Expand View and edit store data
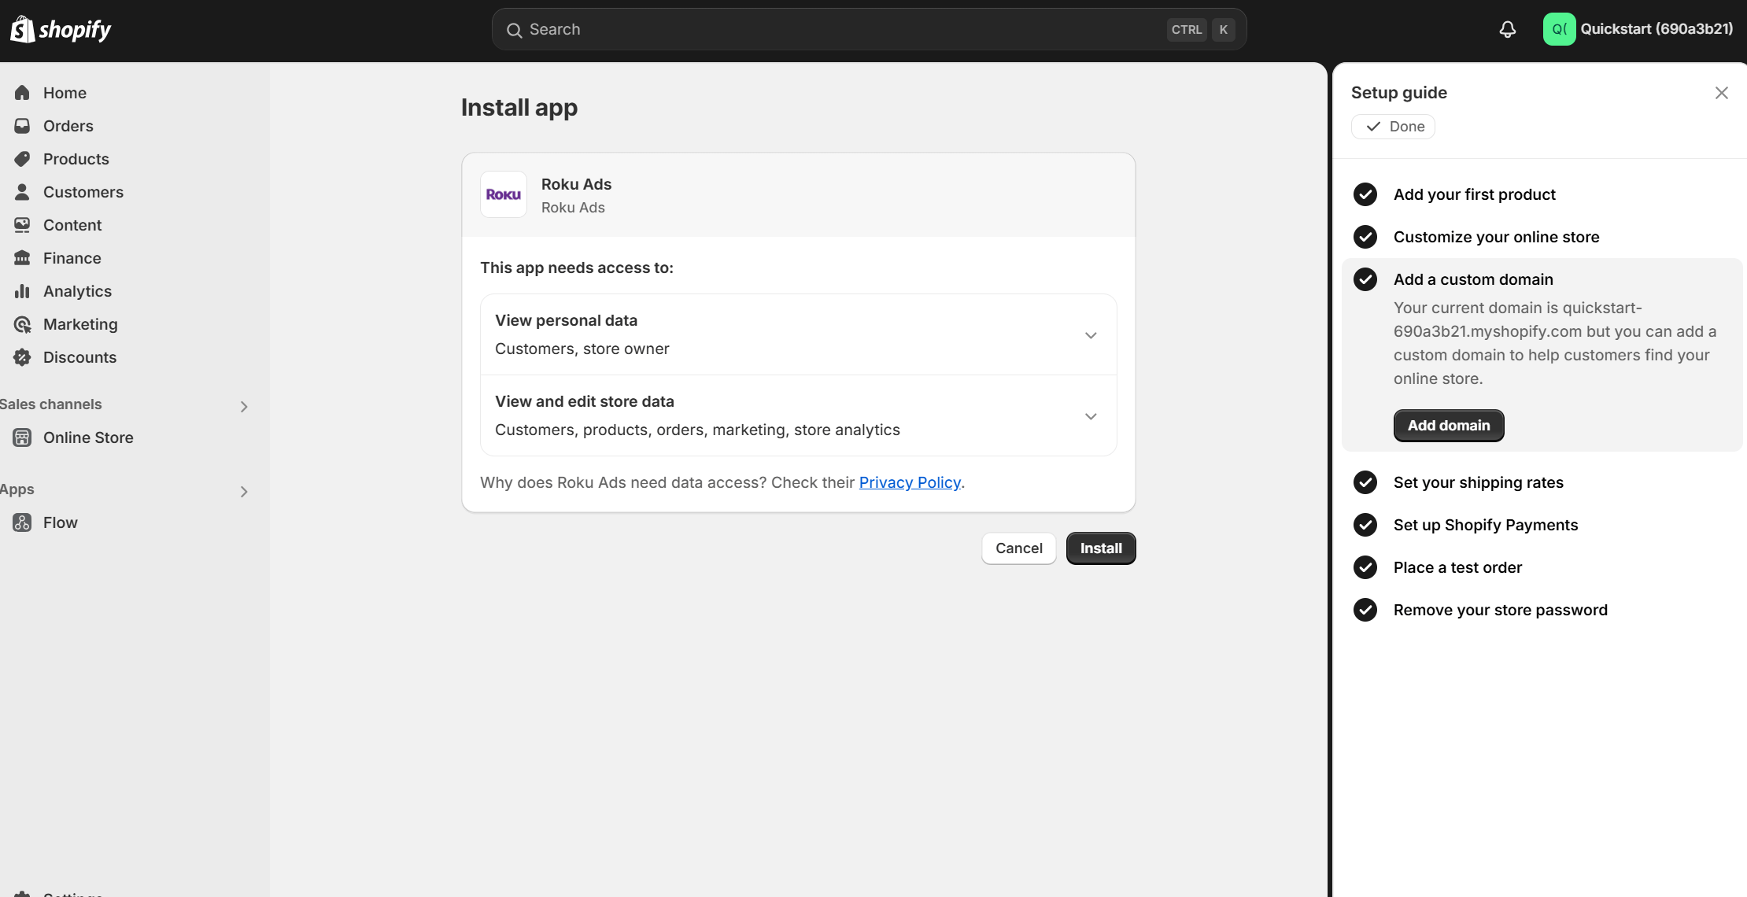1747x897 pixels. click(1091, 416)
